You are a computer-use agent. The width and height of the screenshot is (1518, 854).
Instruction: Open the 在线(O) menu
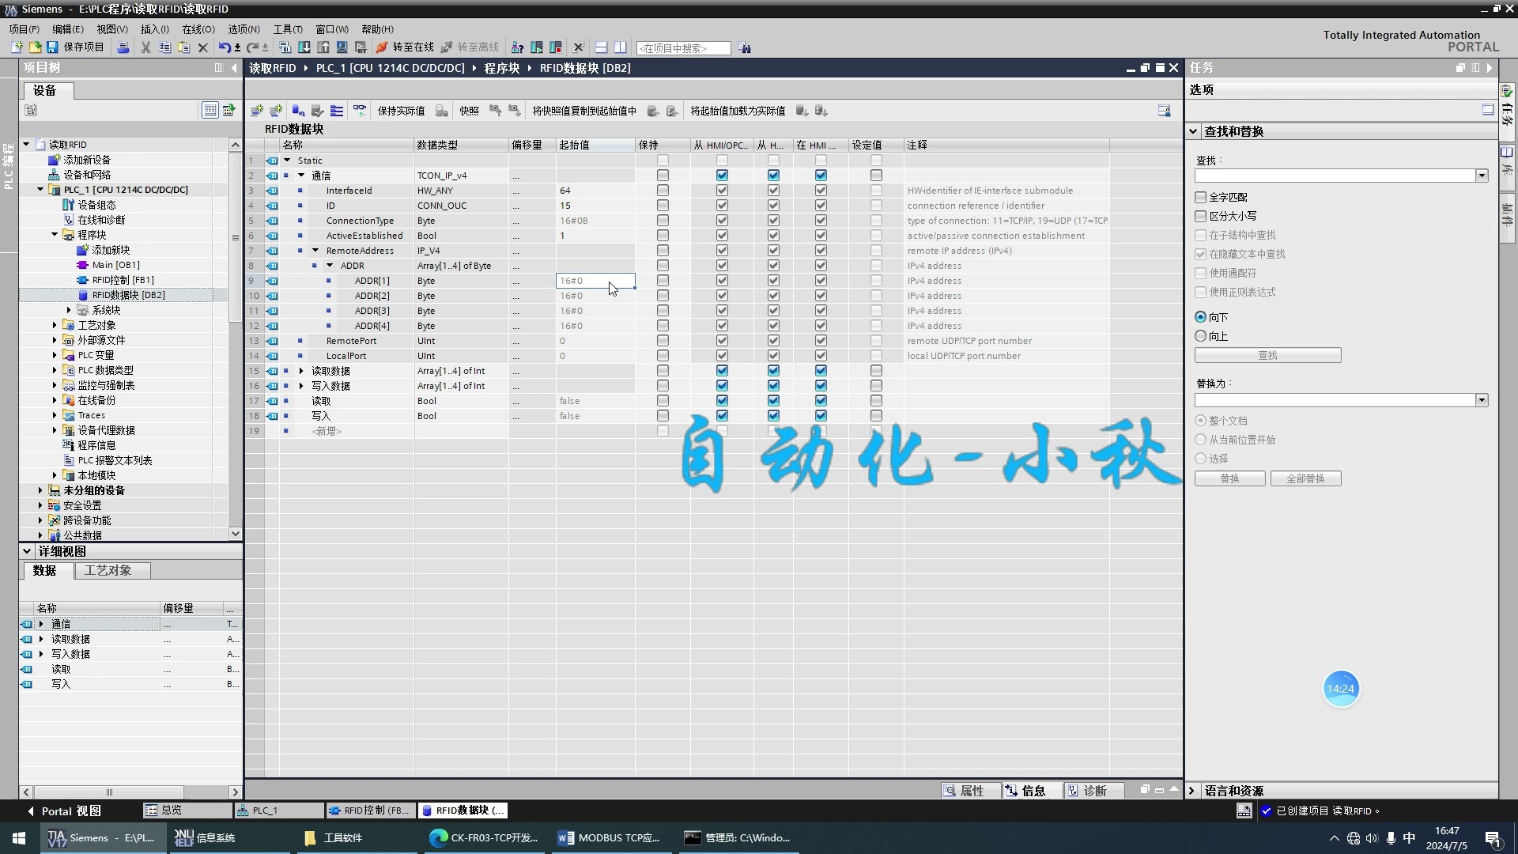pyautogui.click(x=198, y=29)
